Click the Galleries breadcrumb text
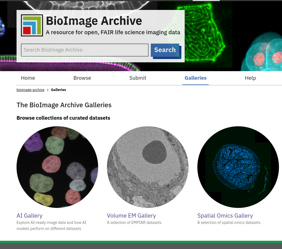The width and height of the screenshot is (282, 249). click(58, 90)
